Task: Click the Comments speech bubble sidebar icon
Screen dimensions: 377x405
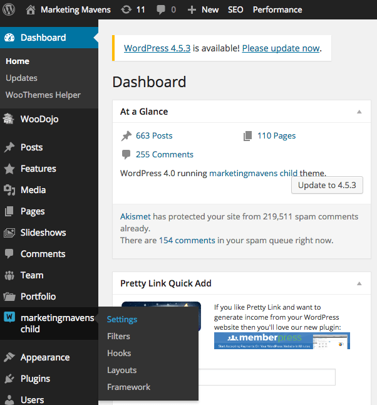Action: [9, 254]
